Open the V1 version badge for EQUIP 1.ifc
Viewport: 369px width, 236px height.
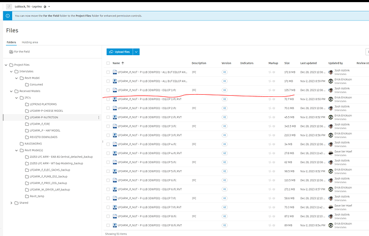tap(225, 90)
